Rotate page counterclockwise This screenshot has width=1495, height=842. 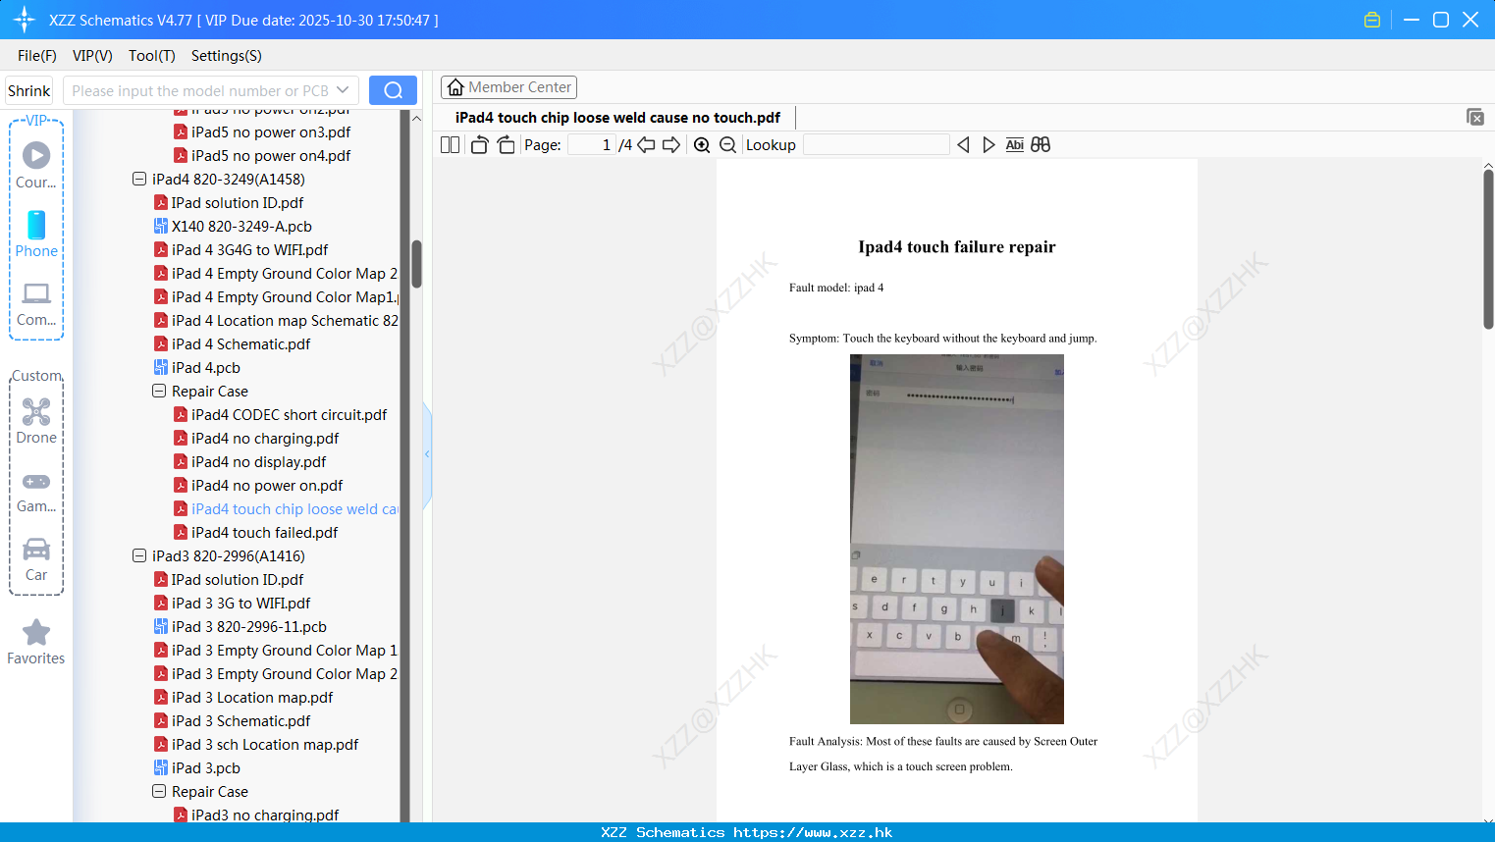click(x=479, y=145)
